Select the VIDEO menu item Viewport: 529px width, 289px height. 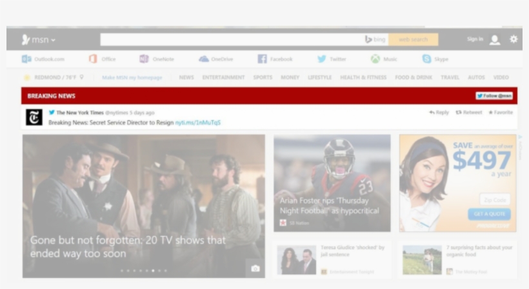click(501, 77)
